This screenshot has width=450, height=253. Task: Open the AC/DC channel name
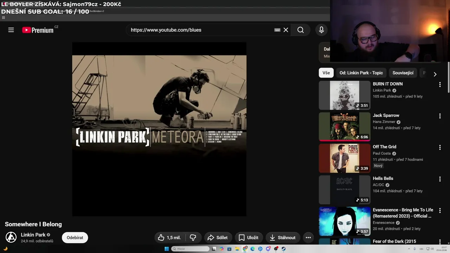click(378, 185)
